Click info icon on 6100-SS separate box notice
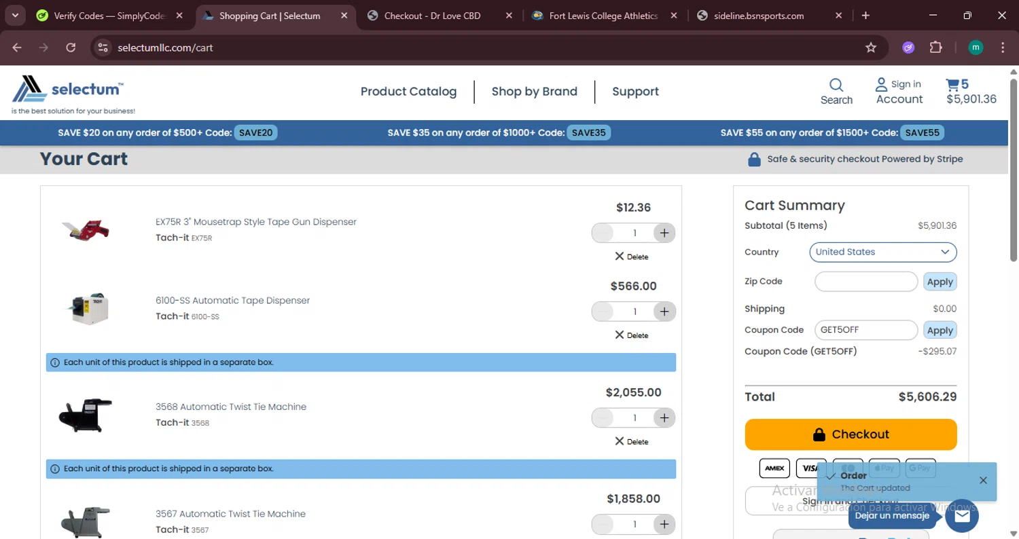 pyautogui.click(x=55, y=363)
